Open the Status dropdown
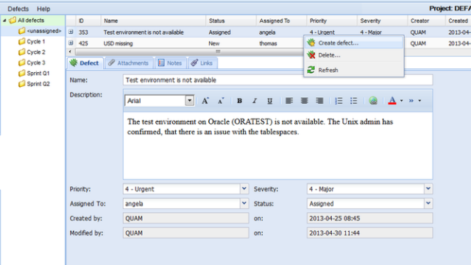471x265 pixels. point(428,203)
